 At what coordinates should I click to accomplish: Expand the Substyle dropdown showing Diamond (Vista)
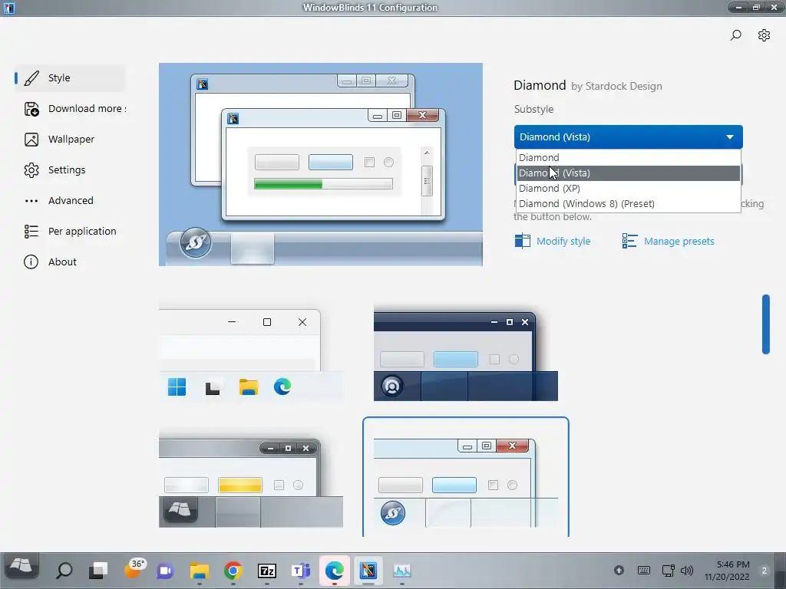point(628,137)
